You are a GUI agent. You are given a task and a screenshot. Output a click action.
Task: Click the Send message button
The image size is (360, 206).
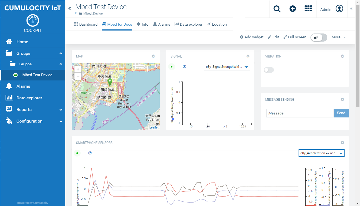click(x=341, y=113)
